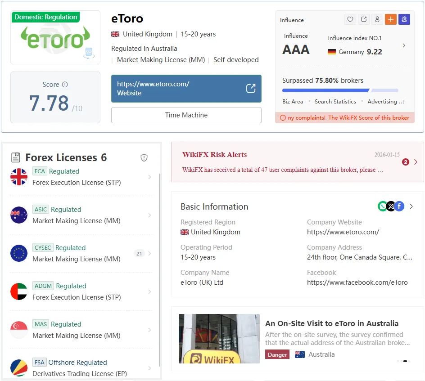Click the Forex Licenses list scrollbar

click(160, 270)
